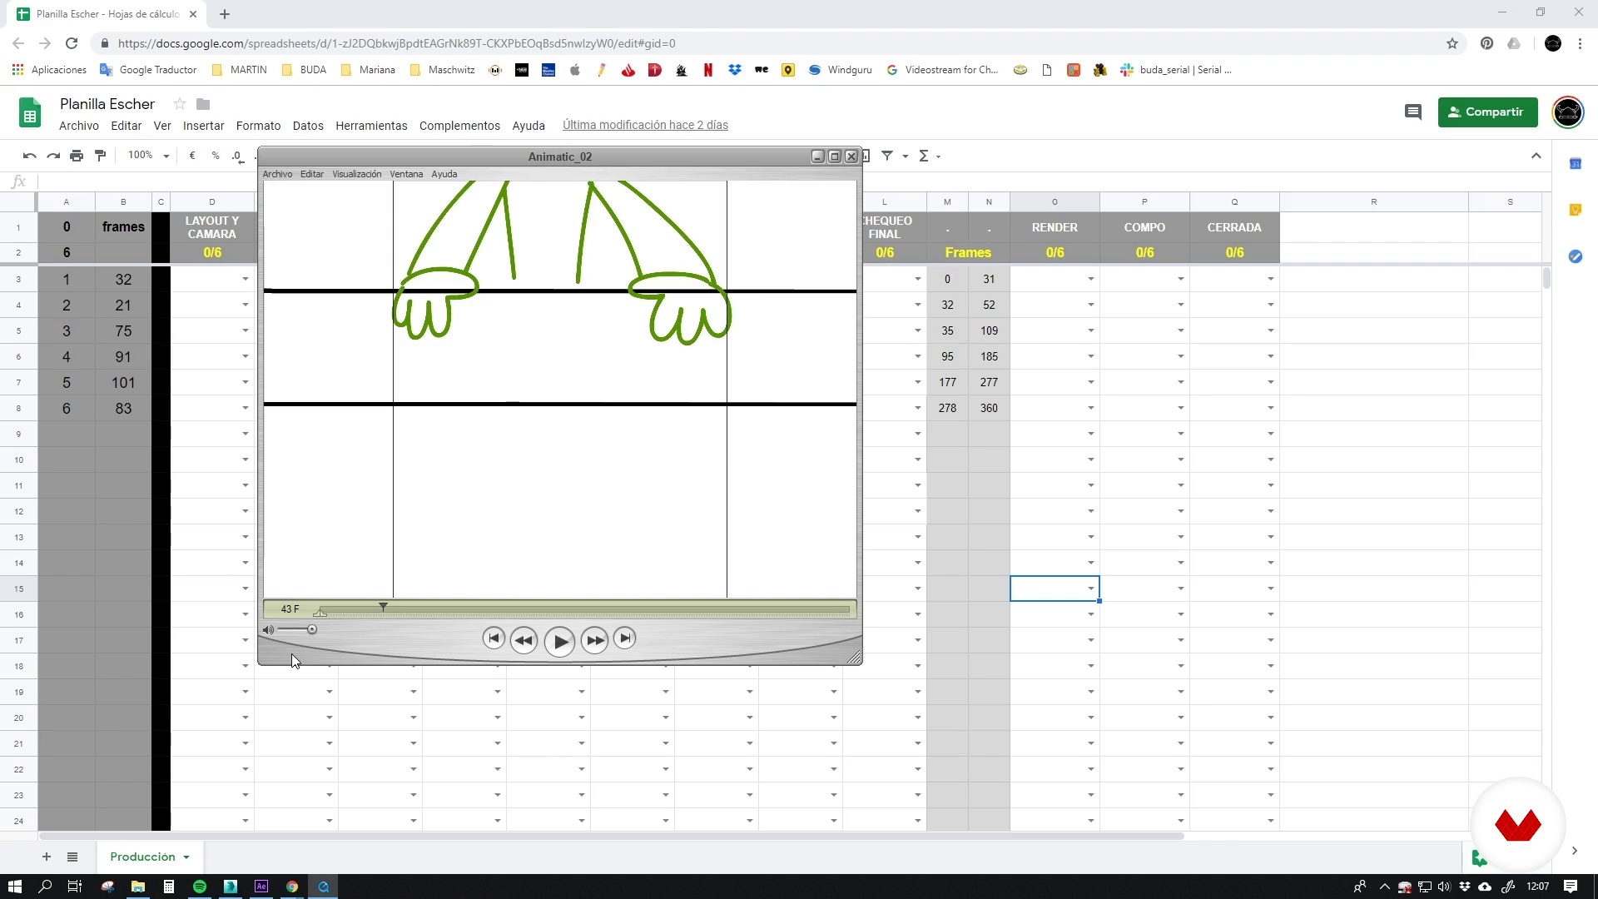Click the undo arrow in the toolbar
Image resolution: width=1598 pixels, height=899 pixels.
[x=29, y=156]
